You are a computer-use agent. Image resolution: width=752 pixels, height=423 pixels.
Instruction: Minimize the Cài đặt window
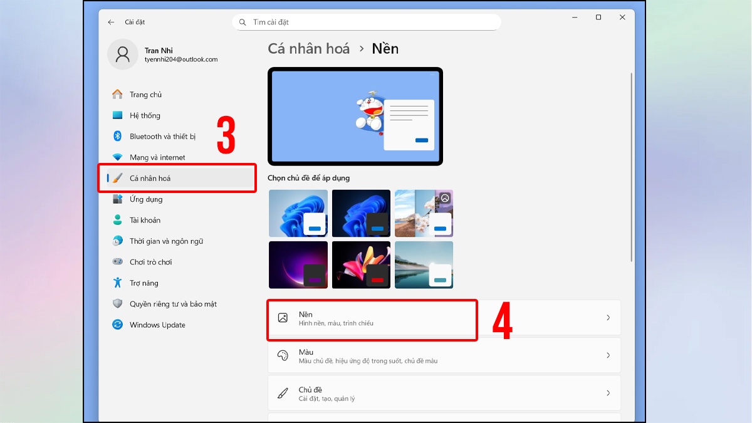pyautogui.click(x=574, y=18)
